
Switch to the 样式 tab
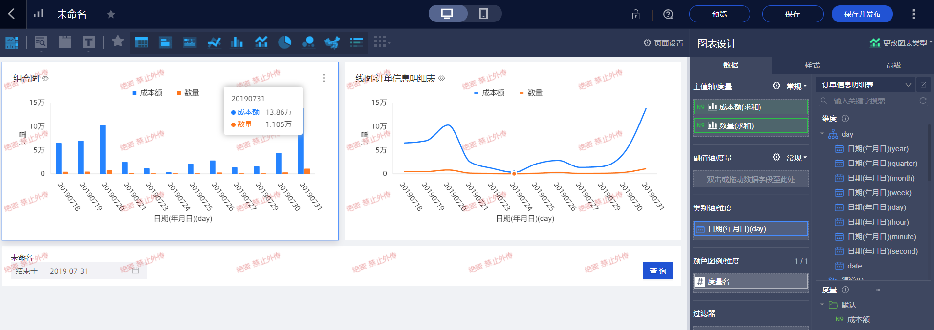coord(812,65)
